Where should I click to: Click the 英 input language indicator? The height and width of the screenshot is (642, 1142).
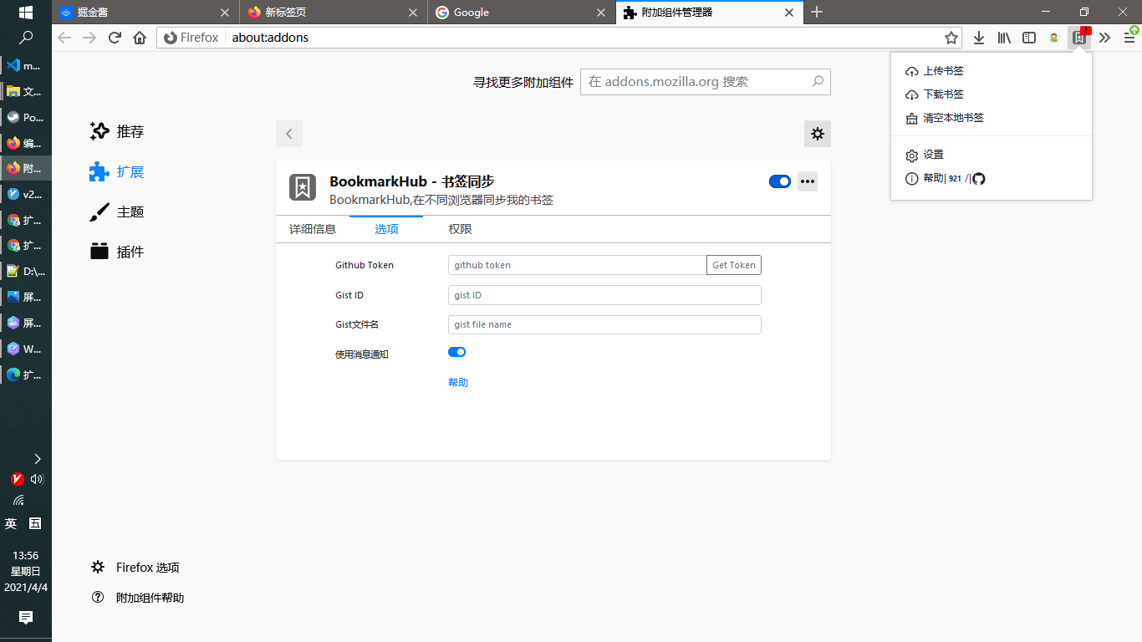click(11, 523)
